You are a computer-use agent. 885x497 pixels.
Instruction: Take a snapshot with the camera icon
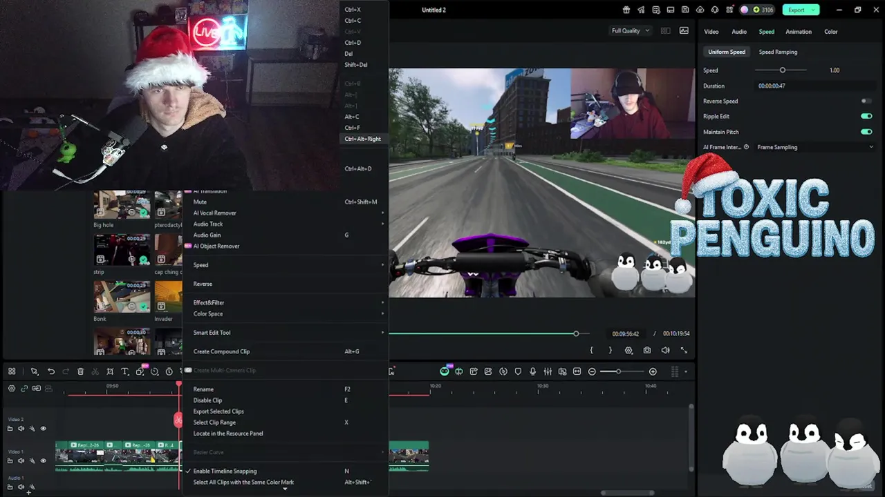647,350
